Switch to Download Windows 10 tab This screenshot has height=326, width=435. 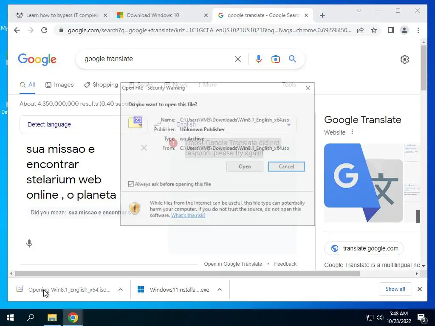pyautogui.click(x=162, y=15)
